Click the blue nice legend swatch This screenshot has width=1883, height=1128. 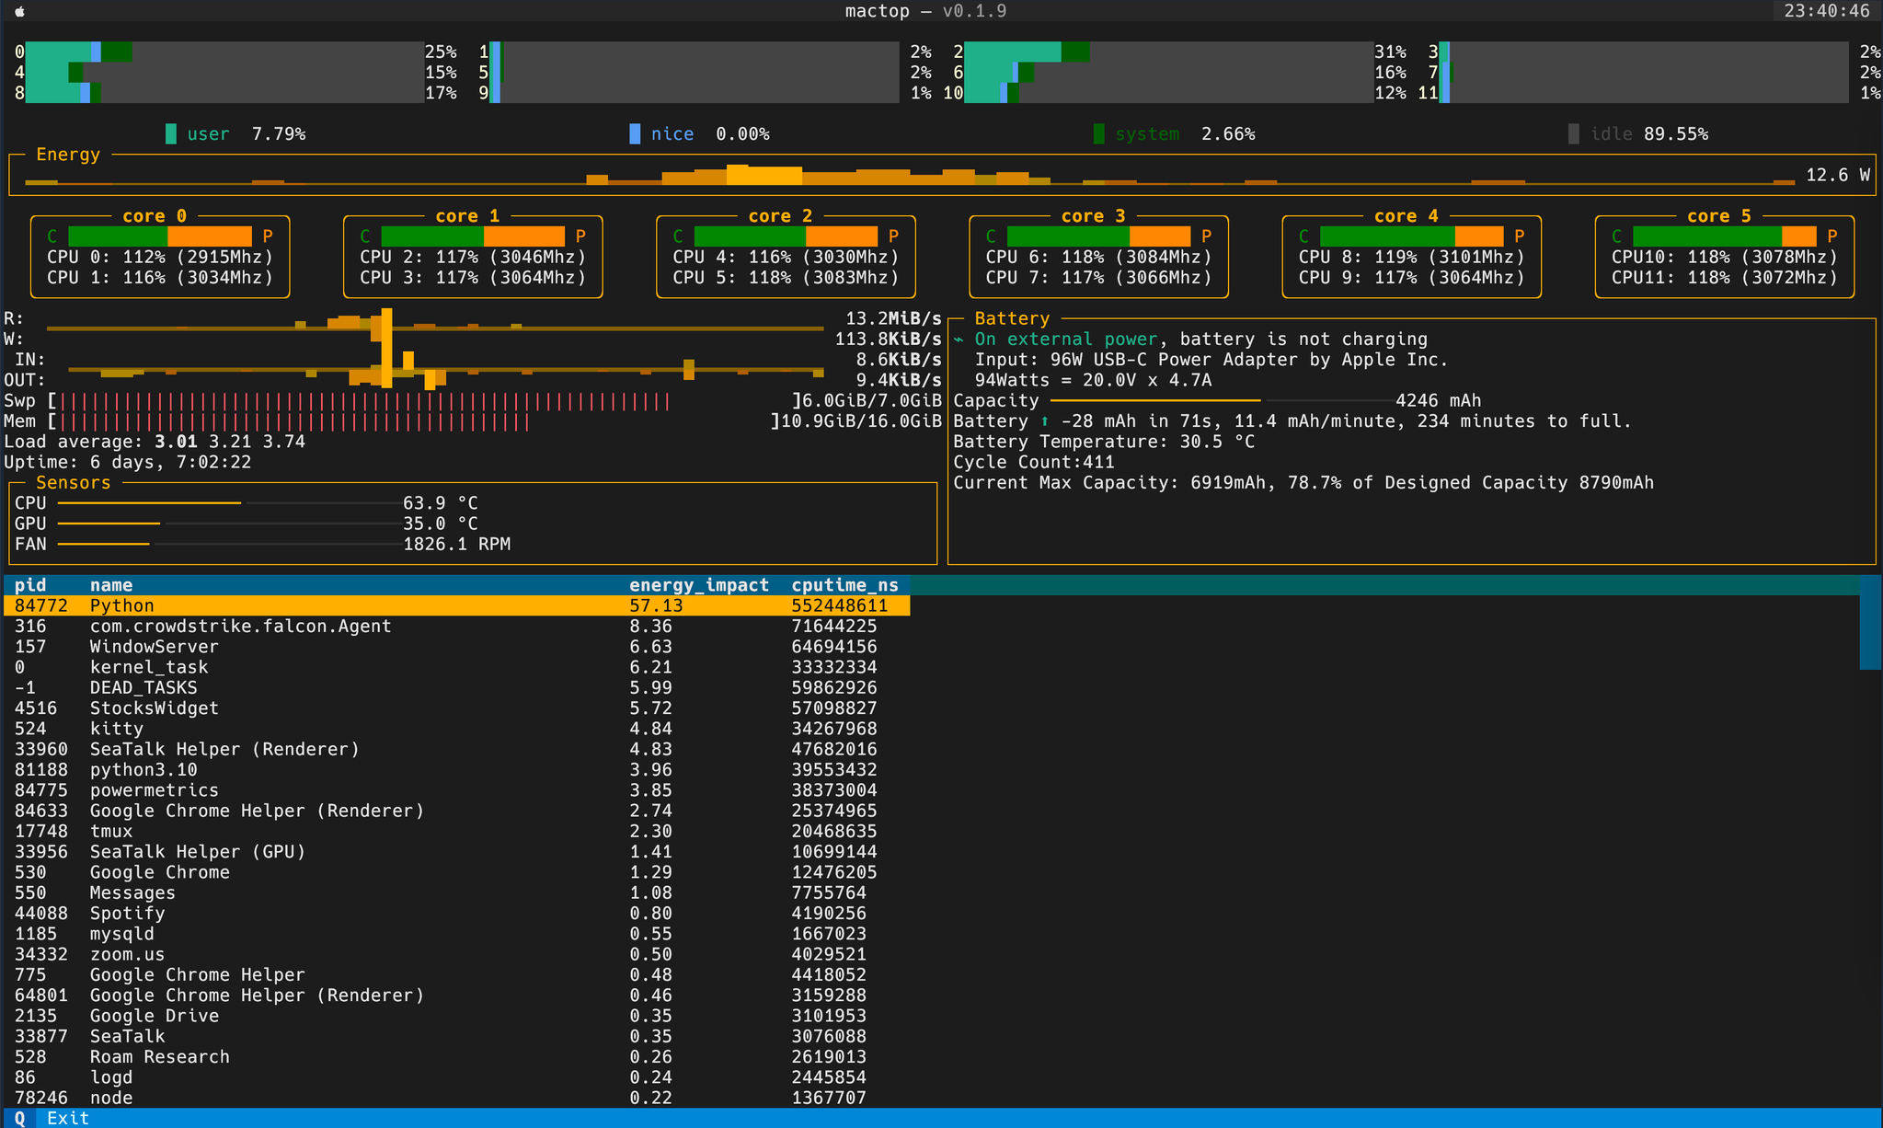[635, 134]
